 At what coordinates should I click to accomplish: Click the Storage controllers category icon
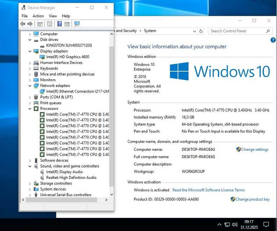pyautogui.click(x=36, y=183)
